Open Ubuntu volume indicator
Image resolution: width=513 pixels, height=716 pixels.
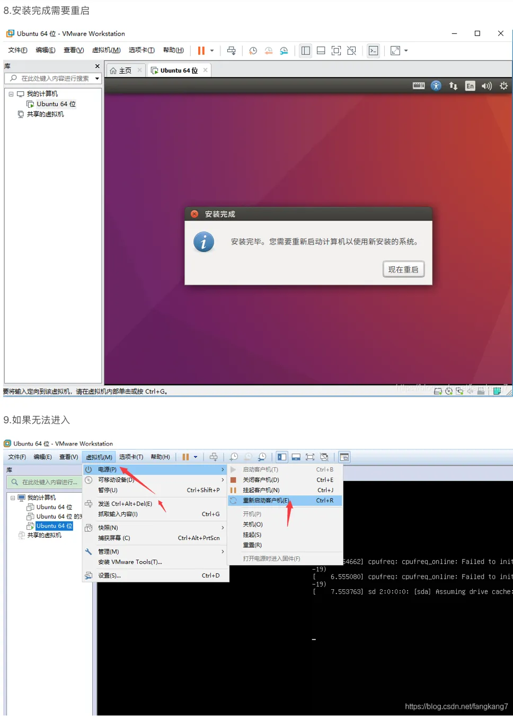click(x=487, y=86)
